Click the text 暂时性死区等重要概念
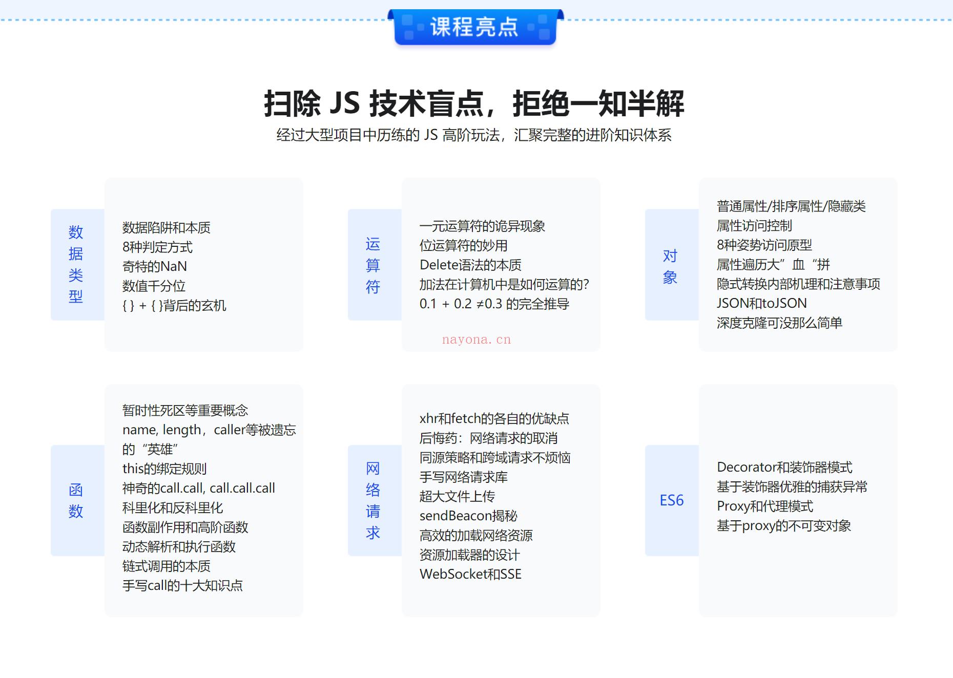The width and height of the screenshot is (953, 678). [x=185, y=411]
